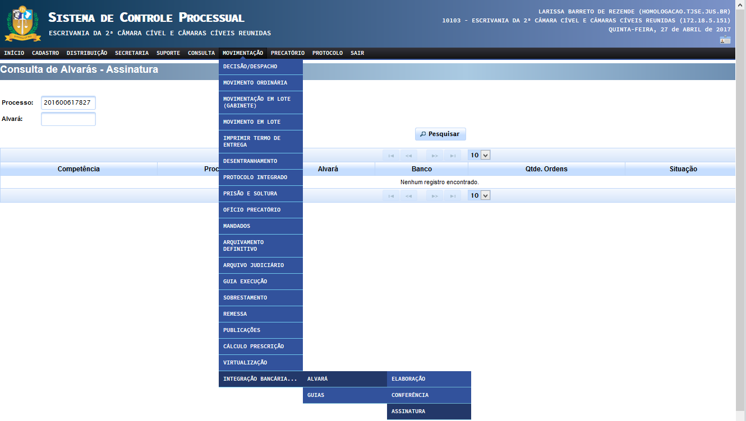Open rows-per-page dropdown above the table

coord(480,155)
